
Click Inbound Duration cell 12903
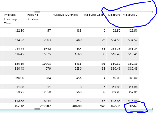(x=47, y=40)
